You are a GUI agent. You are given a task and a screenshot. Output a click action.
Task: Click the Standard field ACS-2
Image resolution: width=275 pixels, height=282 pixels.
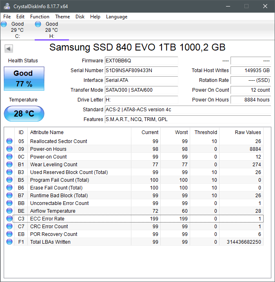[188, 109]
